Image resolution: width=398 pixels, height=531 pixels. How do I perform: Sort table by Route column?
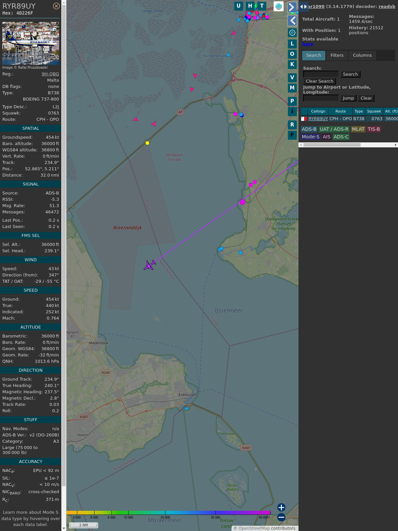coord(341,112)
